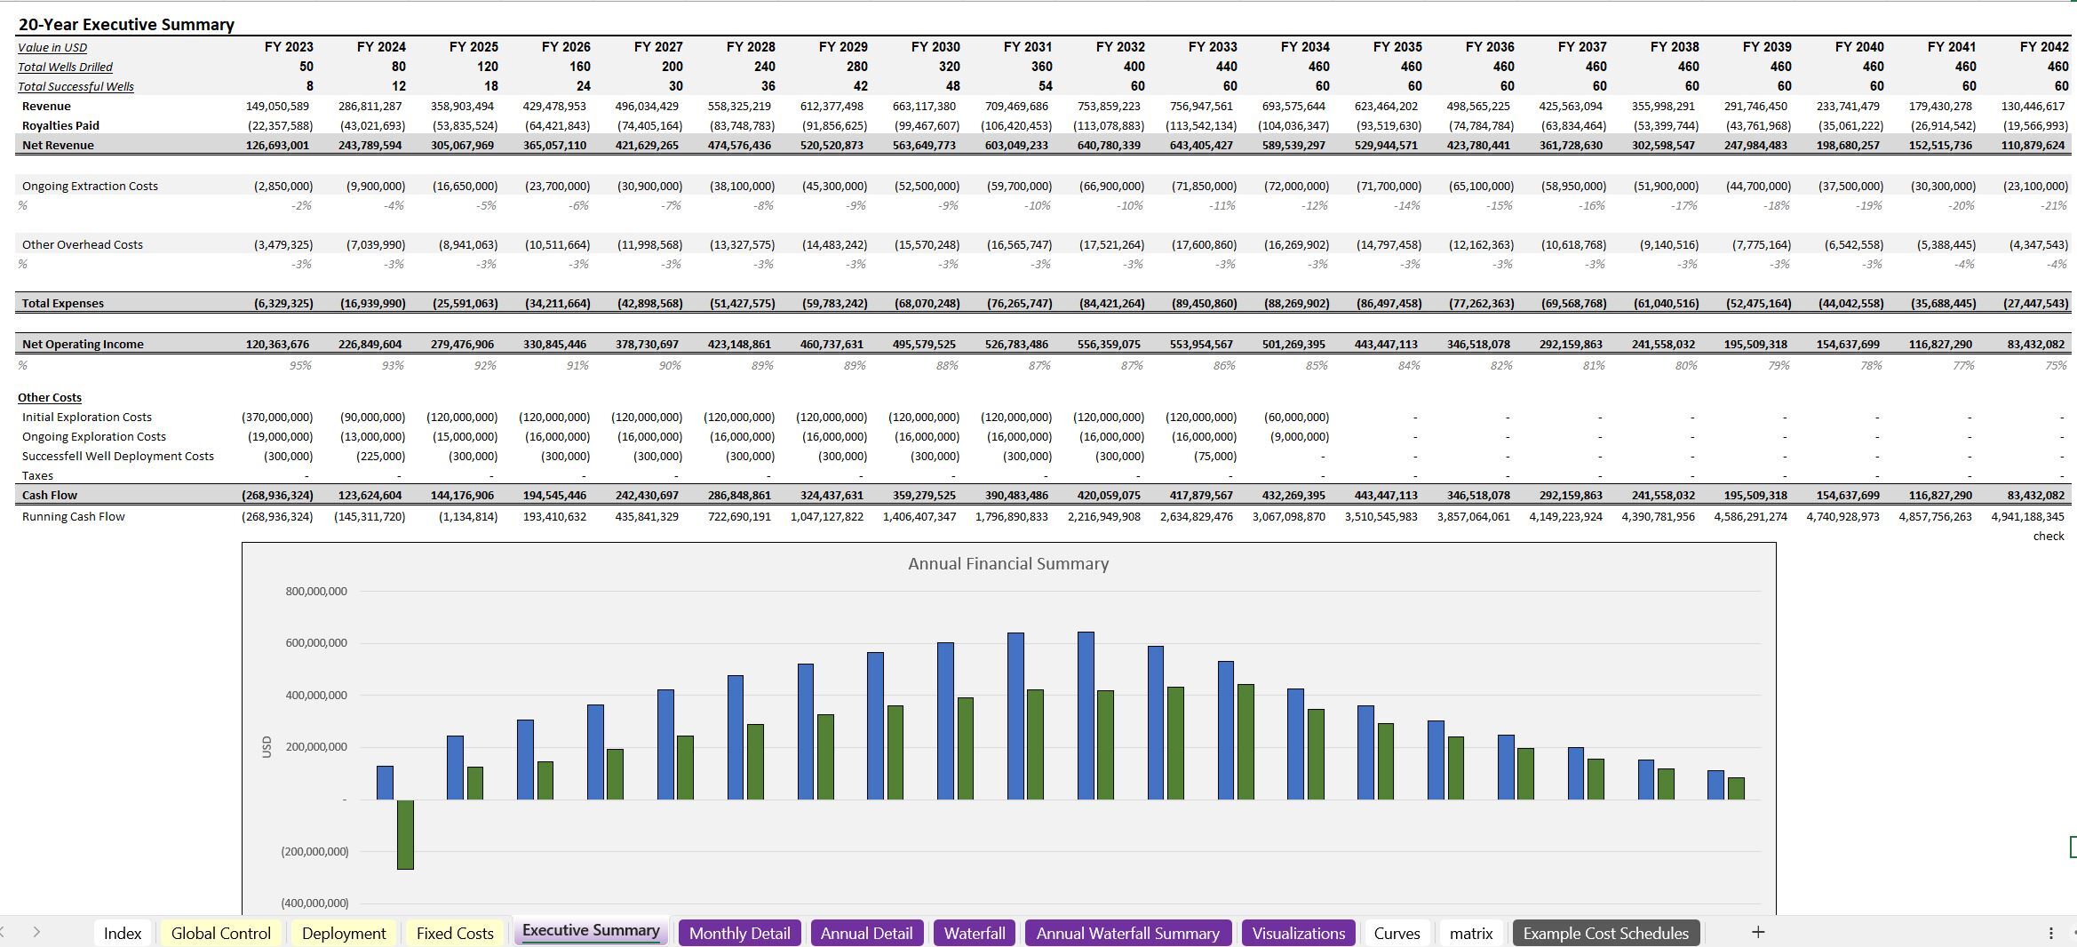Image resolution: width=2077 pixels, height=947 pixels.
Task: Click the Total Wells Drilled label
Action: click(x=65, y=67)
